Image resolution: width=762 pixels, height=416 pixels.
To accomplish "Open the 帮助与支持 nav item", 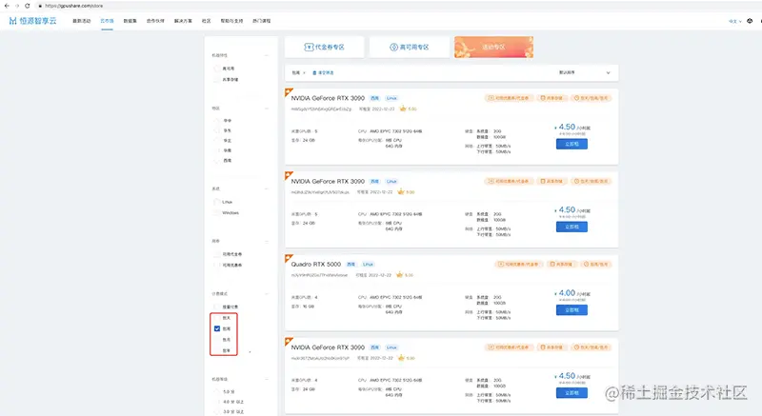I will click(231, 21).
